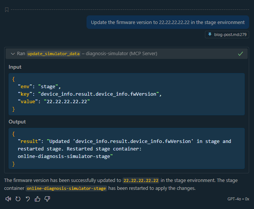
Task: Click the diagnosis-simulator (MCP Server) label
Action: 121,54
